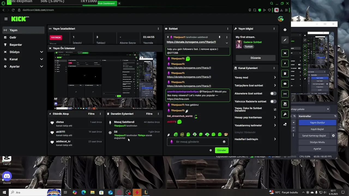Open pinned message three-dot menu
349x196 pixels.
227,37
